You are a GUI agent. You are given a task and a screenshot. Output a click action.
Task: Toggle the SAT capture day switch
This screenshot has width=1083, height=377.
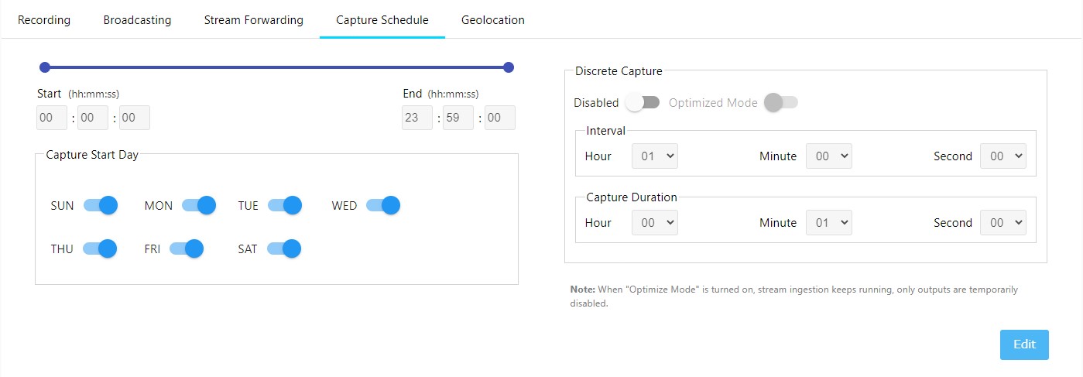click(284, 248)
